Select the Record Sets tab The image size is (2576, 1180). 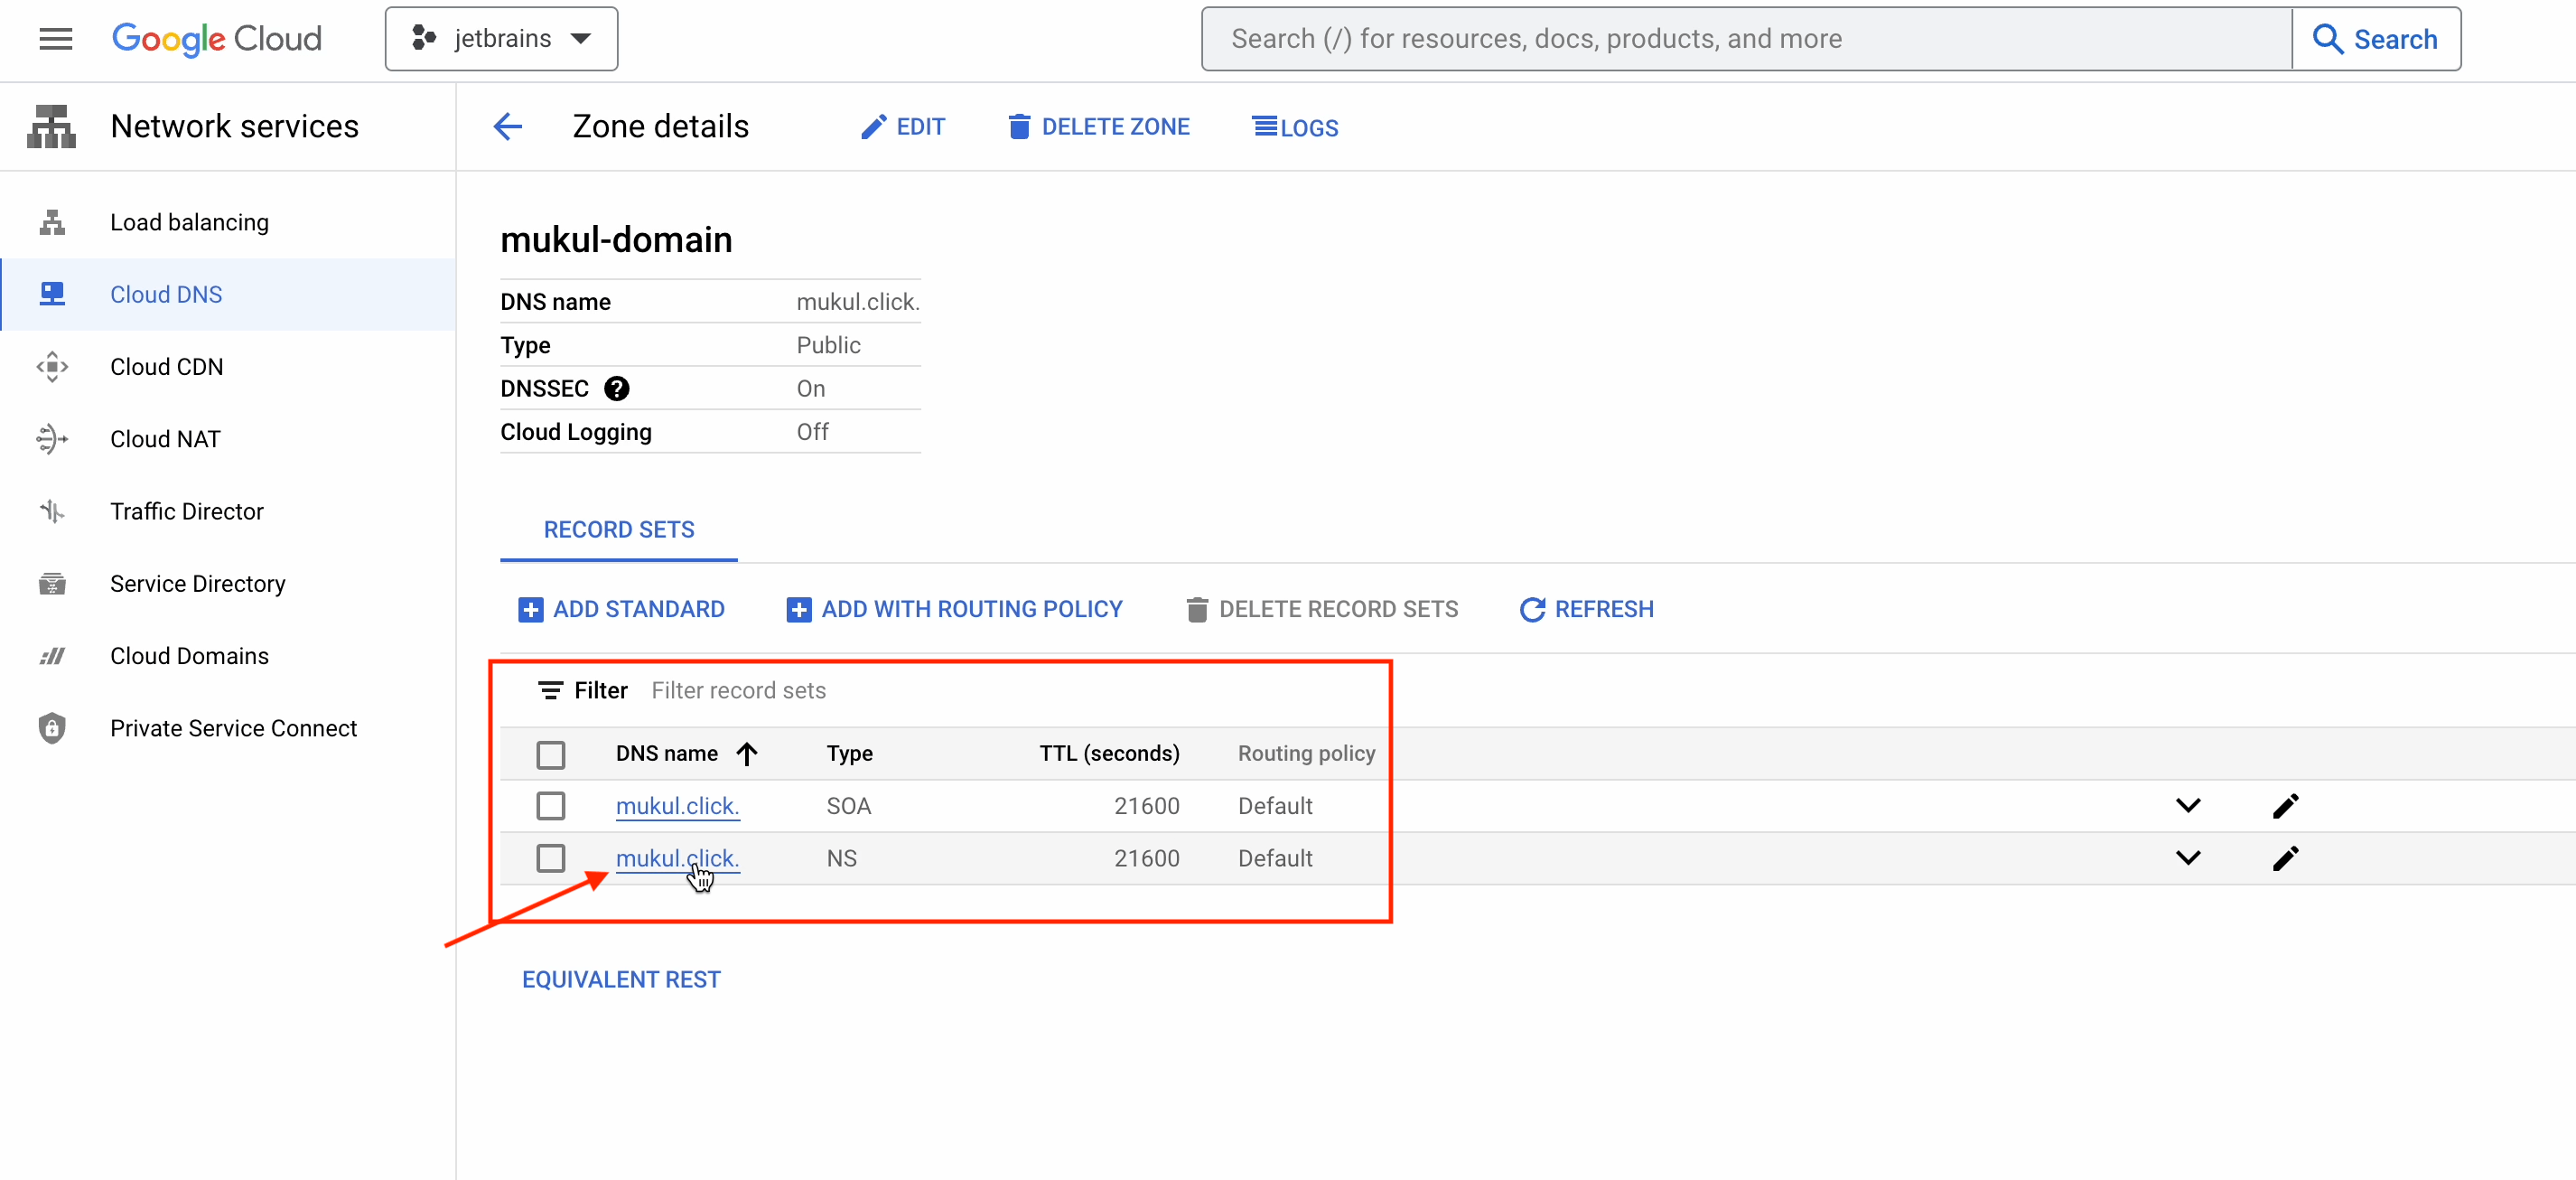point(618,530)
